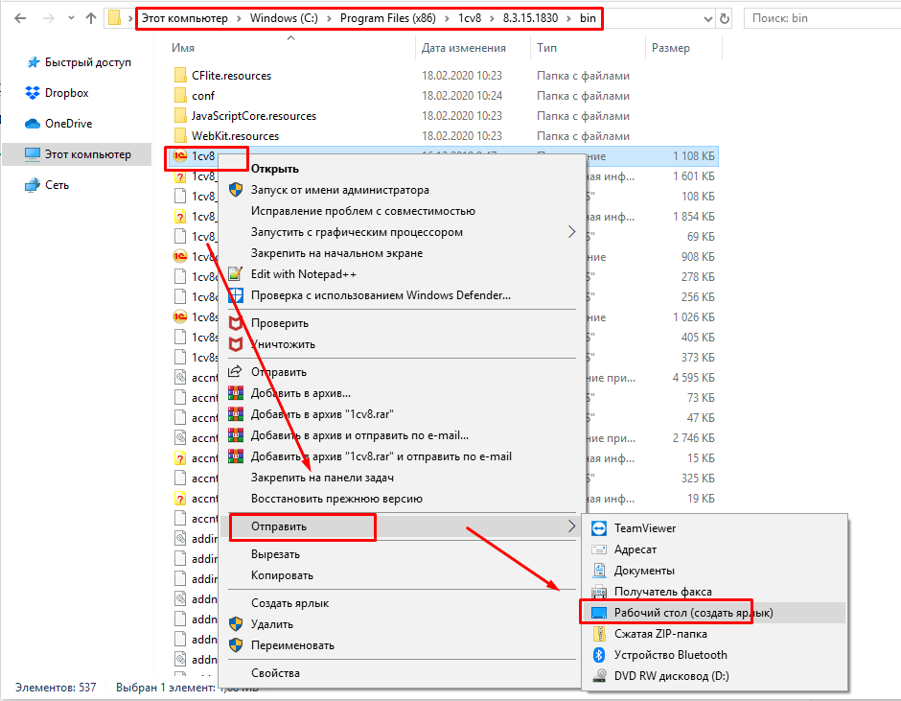Click TeamViewer icon in Send To submenu
The height and width of the screenshot is (701, 901).
coord(599,528)
